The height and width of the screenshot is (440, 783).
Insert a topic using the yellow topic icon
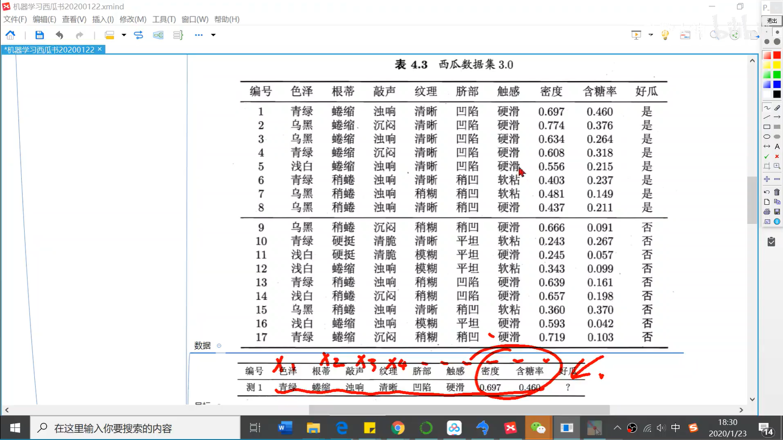coord(110,35)
